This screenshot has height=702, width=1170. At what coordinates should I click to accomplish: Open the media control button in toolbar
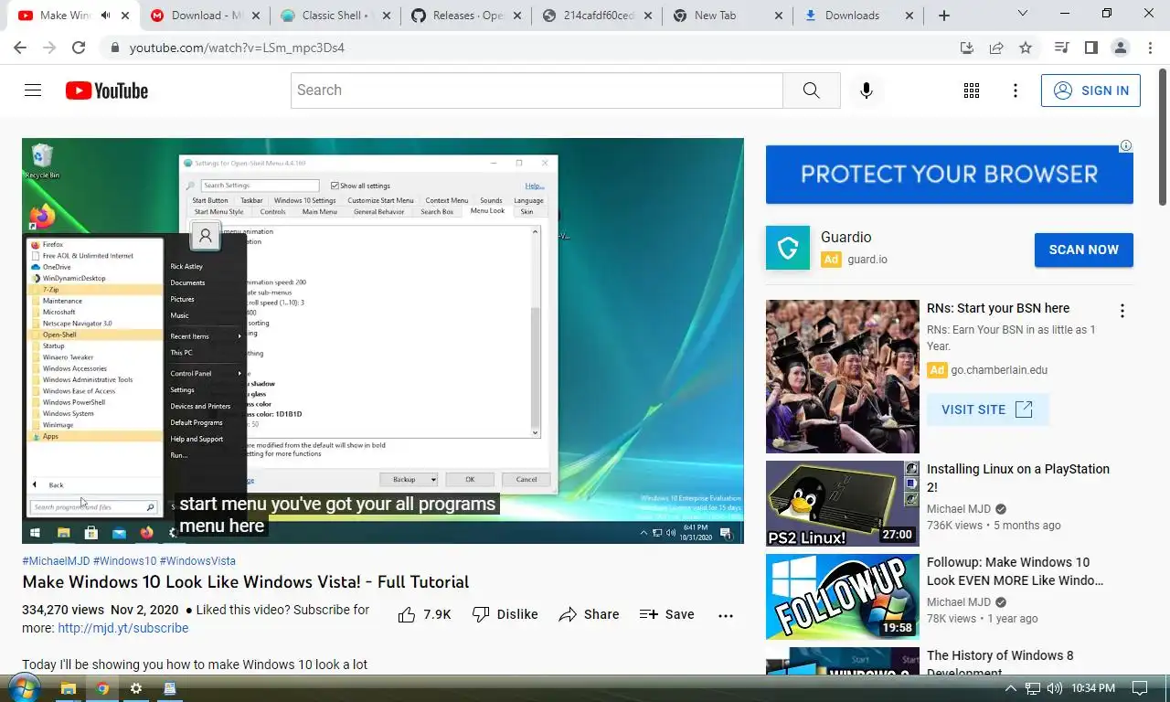[1061, 48]
